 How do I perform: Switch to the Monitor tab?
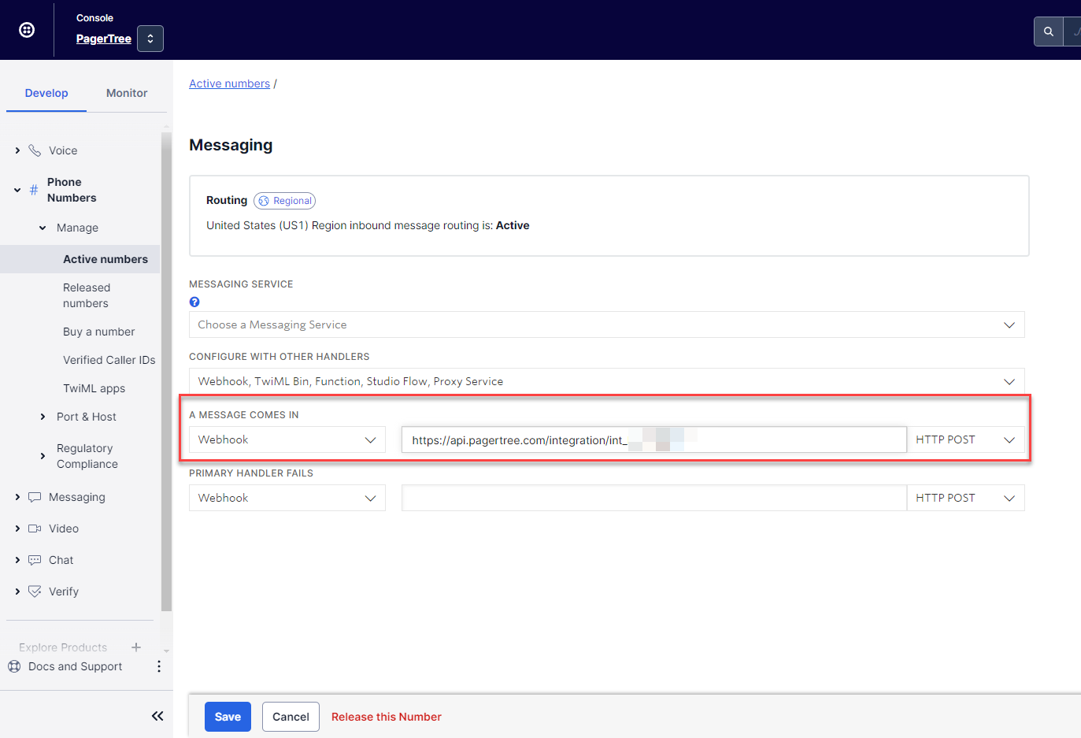click(x=127, y=93)
